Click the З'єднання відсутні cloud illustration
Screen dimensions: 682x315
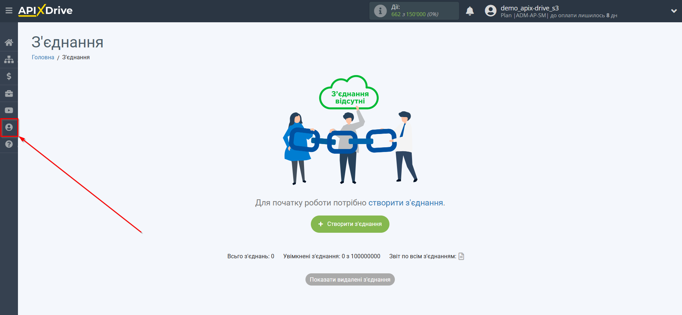click(x=349, y=93)
